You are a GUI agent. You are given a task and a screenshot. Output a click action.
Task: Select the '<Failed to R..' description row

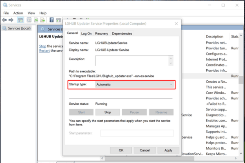(x=216, y=104)
